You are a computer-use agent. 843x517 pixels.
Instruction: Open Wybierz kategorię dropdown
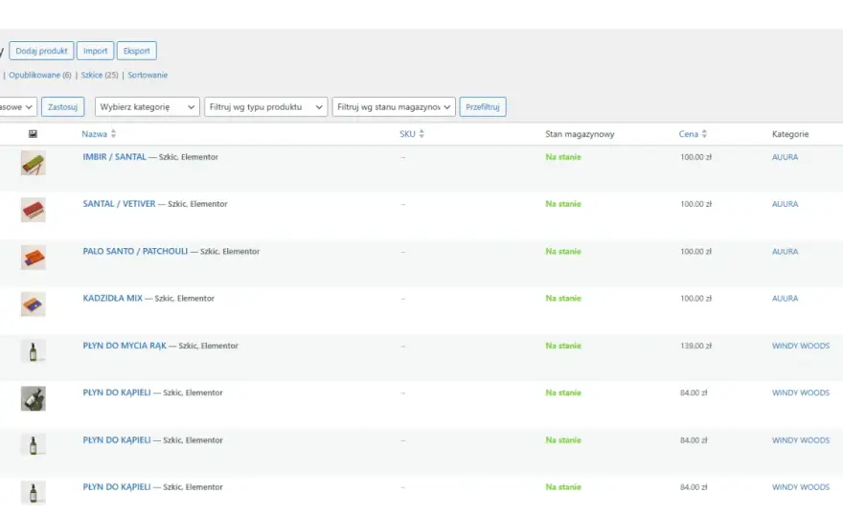click(148, 107)
